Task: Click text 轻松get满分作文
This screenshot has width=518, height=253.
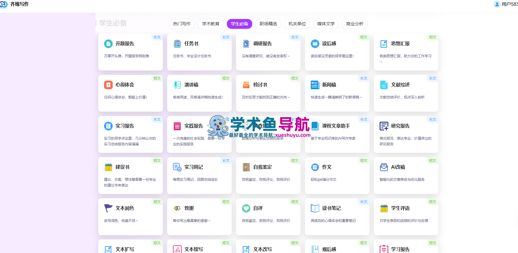Action: (x=324, y=180)
